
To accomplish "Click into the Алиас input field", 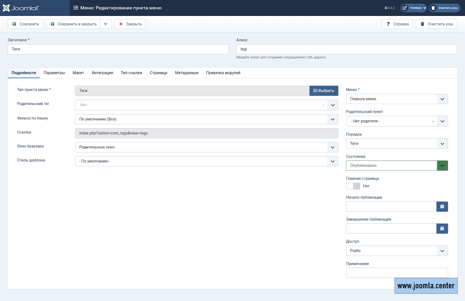I will coord(346,49).
